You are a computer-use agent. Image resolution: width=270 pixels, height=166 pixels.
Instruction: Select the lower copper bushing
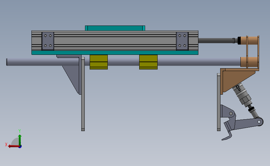click(x=249, y=62)
